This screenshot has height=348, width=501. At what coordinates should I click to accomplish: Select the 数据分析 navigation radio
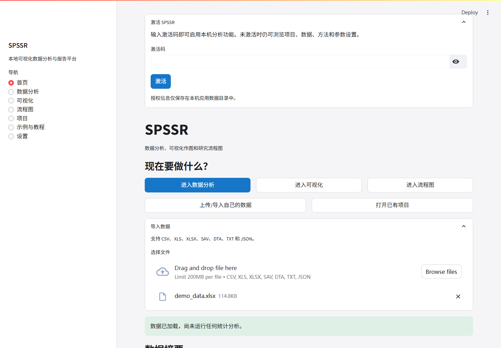(x=11, y=92)
